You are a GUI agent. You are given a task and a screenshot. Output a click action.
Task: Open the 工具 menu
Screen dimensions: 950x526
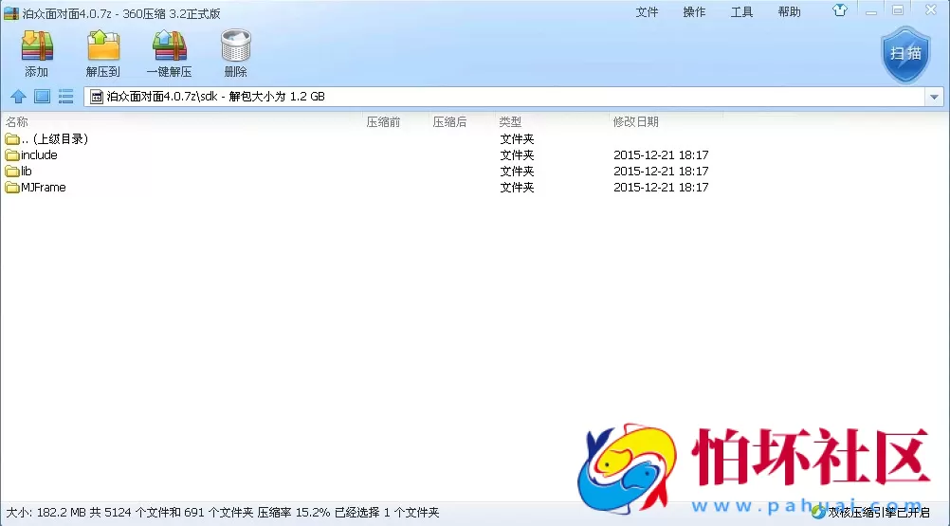point(741,12)
